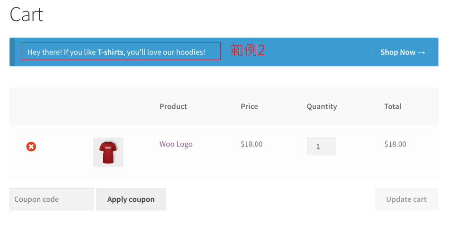Click the Update cart button

click(x=406, y=199)
